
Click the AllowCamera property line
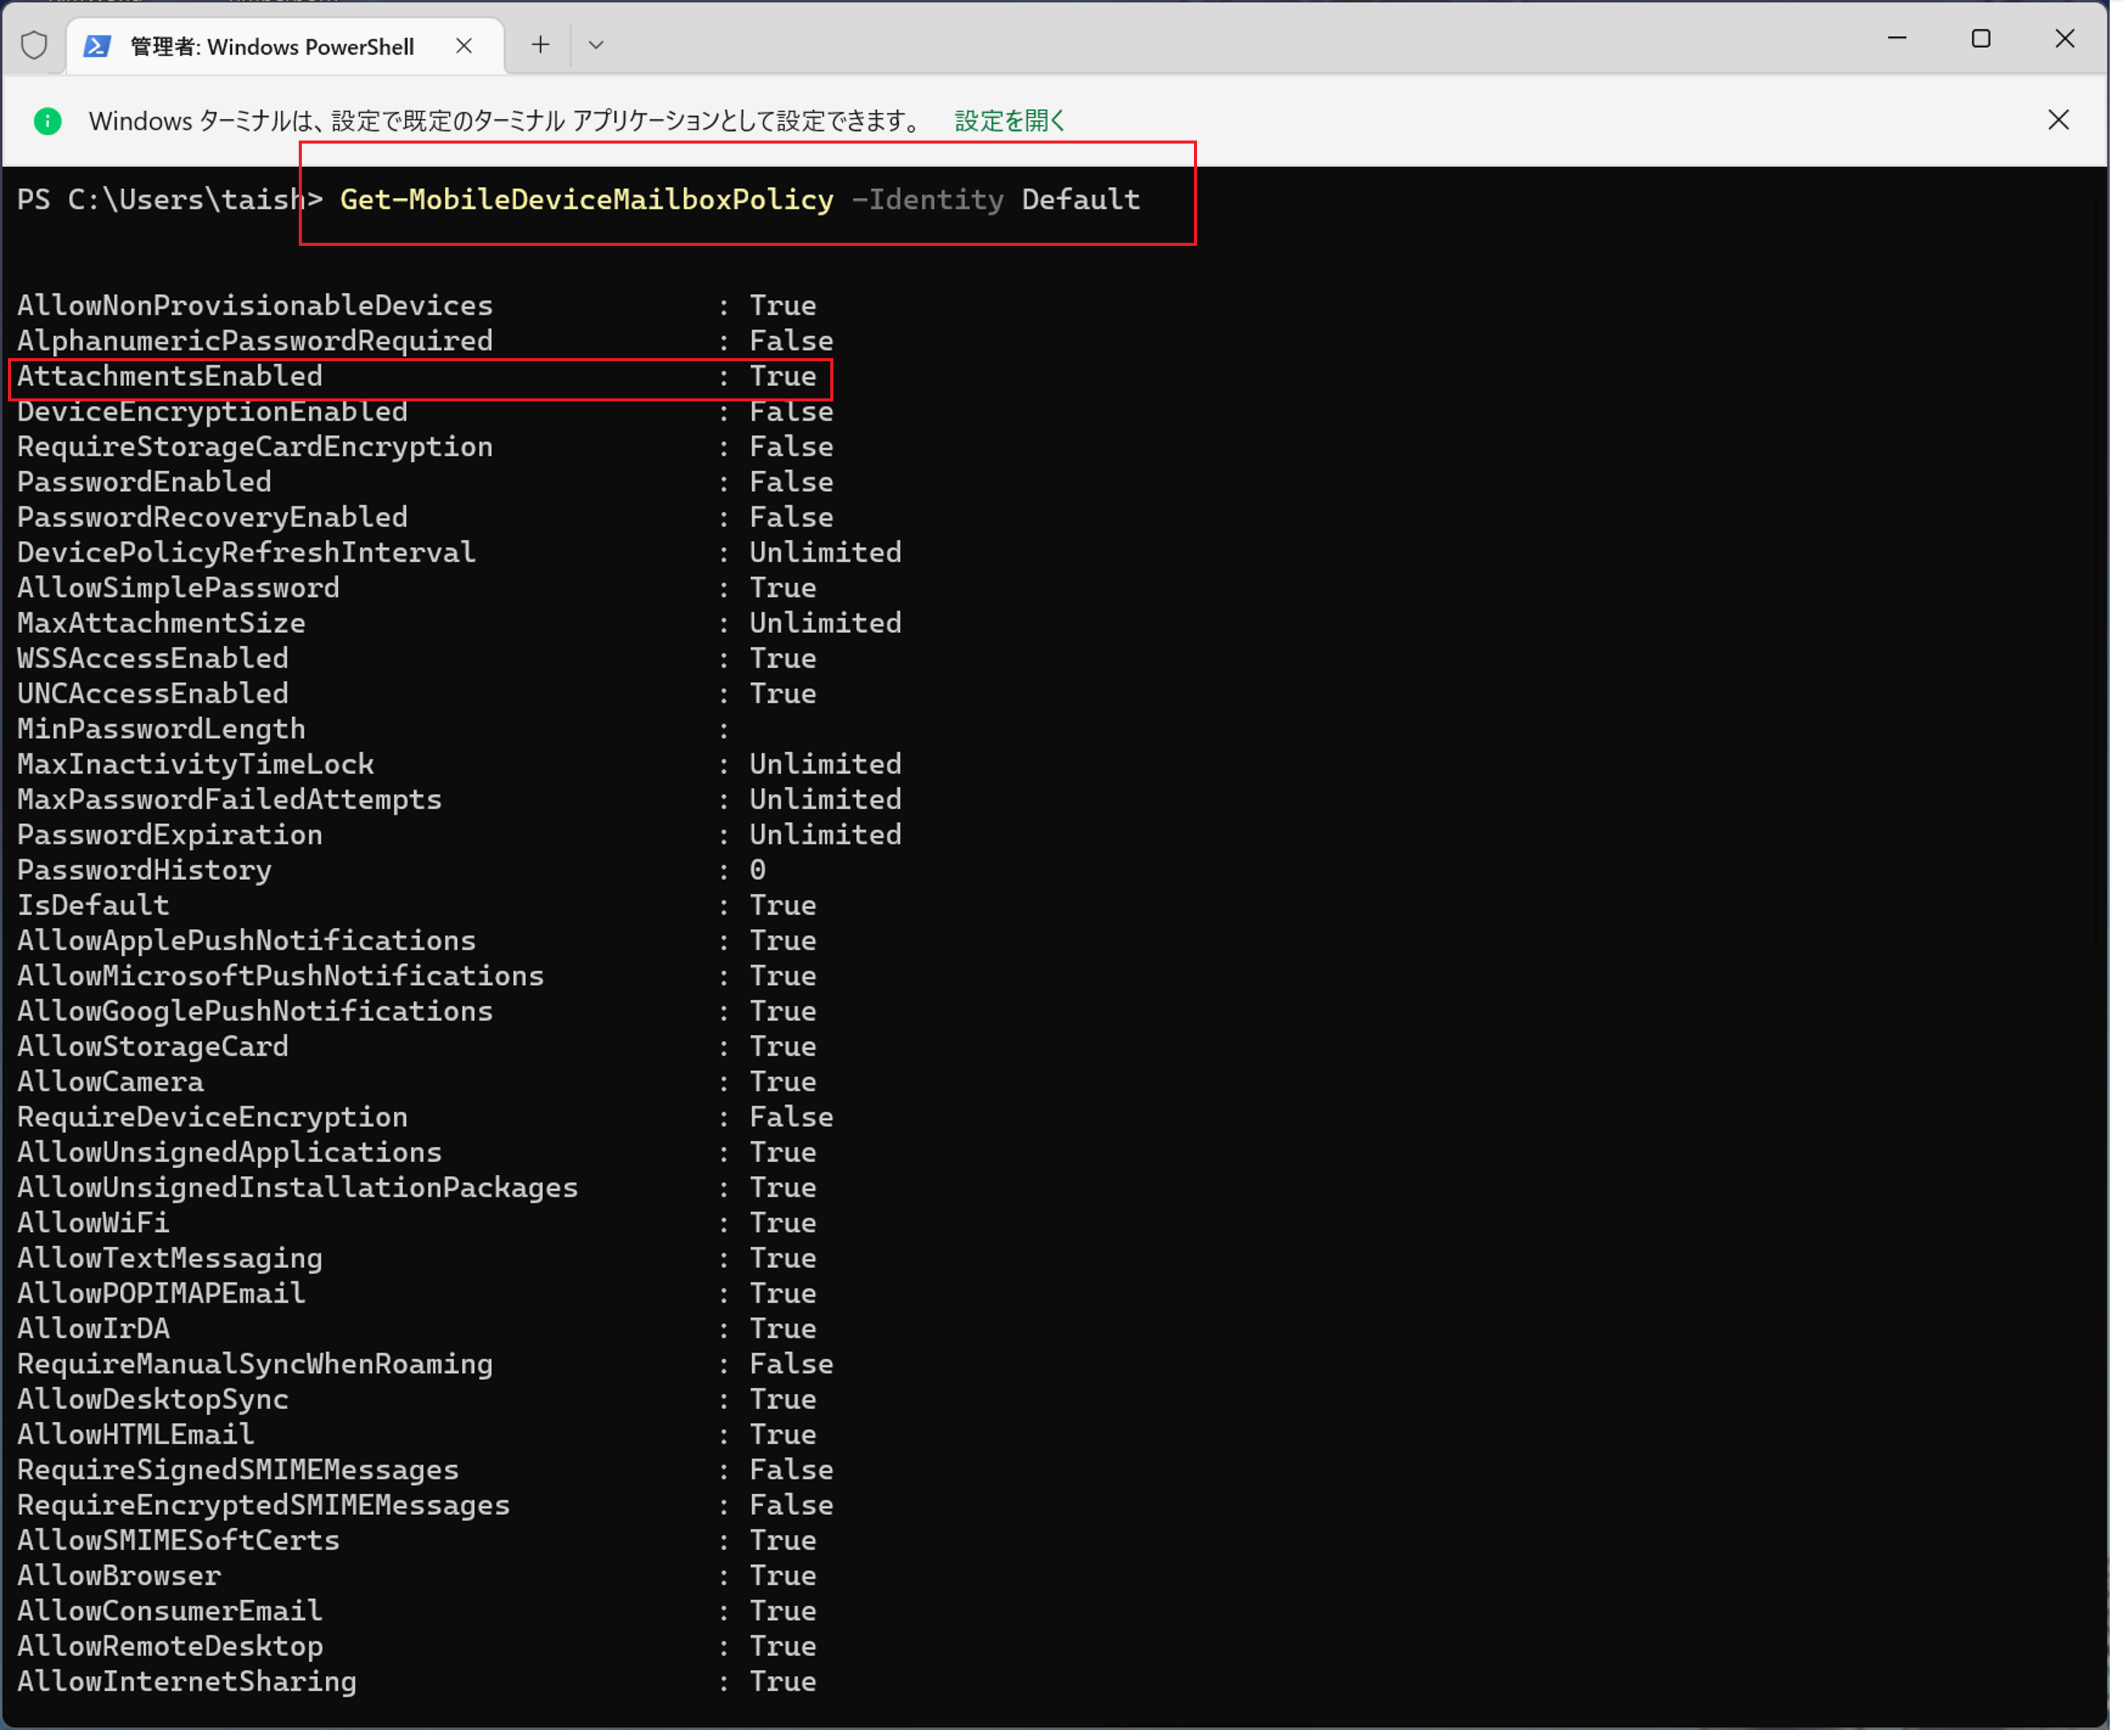point(417,1083)
